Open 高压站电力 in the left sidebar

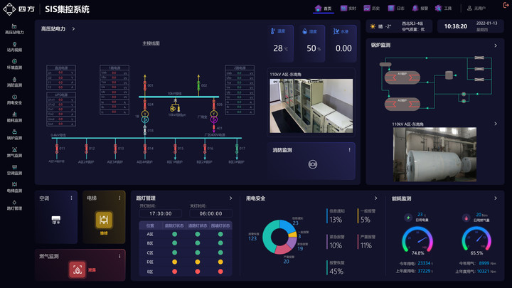pyautogui.click(x=14, y=29)
